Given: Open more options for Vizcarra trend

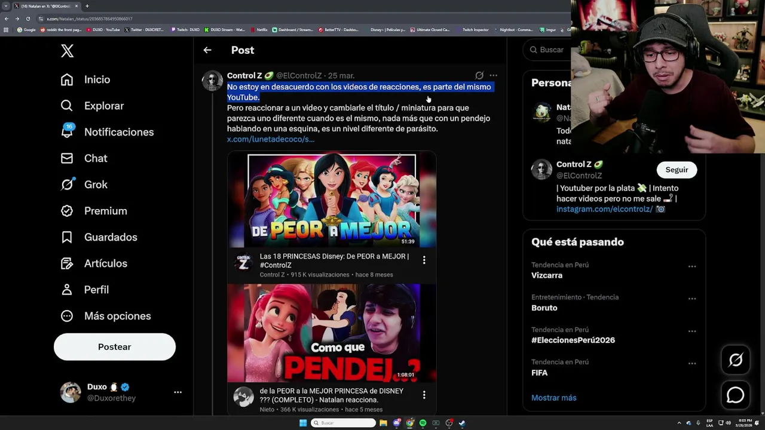Looking at the screenshot, I should tap(692, 266).
